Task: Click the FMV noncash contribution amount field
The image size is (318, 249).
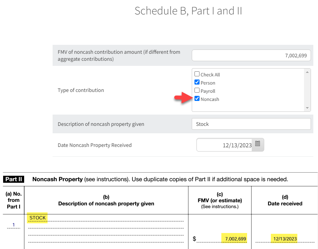Action: (x=251, y=56)
